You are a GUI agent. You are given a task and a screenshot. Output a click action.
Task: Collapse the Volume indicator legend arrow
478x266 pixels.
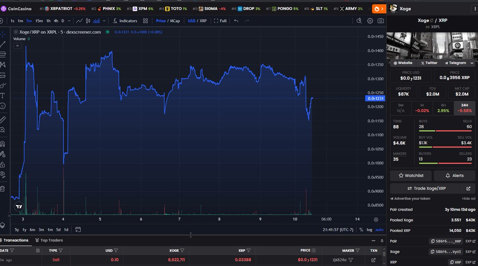17,46
